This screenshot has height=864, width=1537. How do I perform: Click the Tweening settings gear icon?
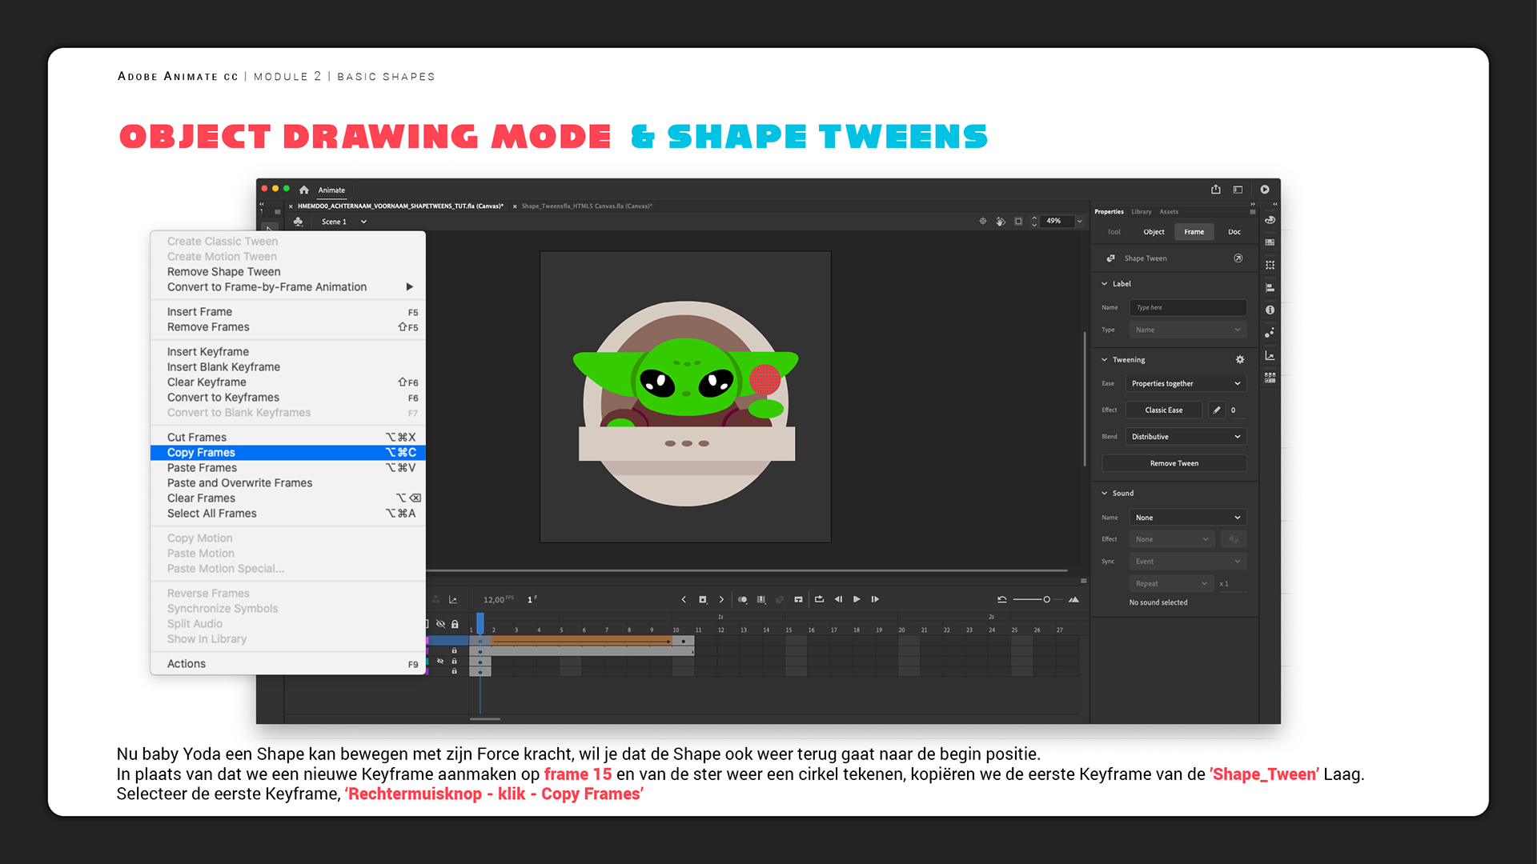pyautogui.click(x=1240, y=360)
